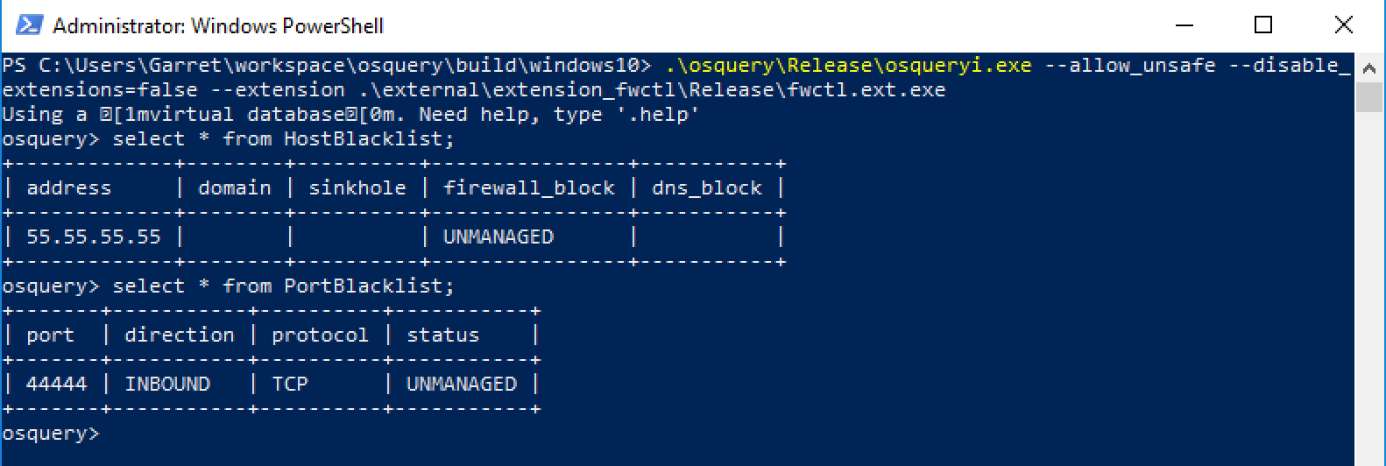
Task: Click the firewall_block column header
Action: (529, 187)
